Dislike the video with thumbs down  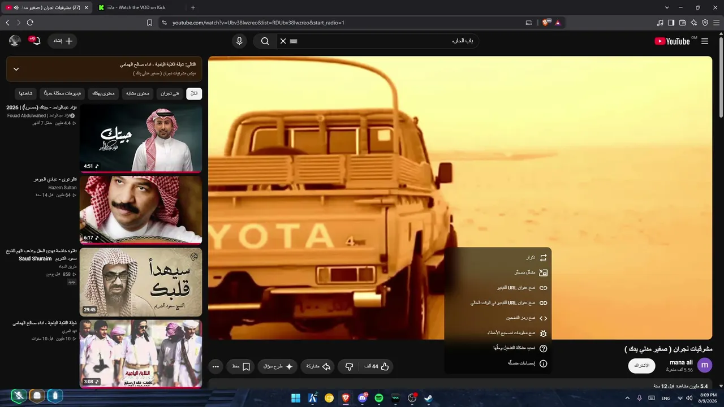pyautogui.click(x=349, y=366)
